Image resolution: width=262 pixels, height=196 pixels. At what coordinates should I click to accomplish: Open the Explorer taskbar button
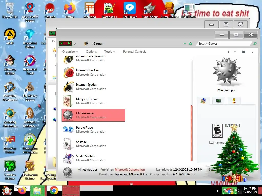point(37,191)
